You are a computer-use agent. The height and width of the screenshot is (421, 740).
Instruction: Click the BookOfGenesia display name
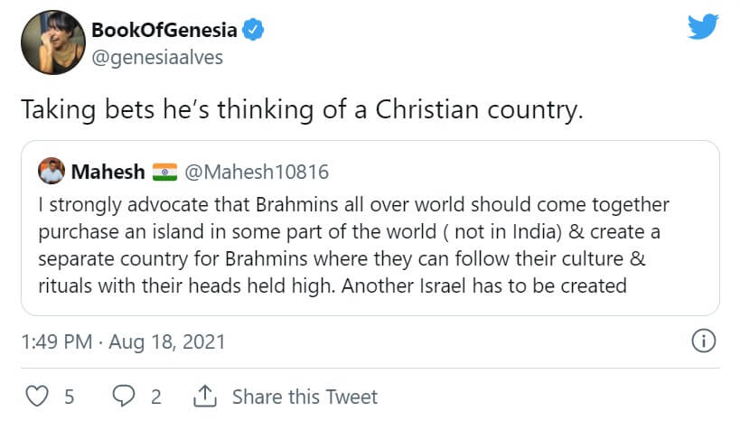point(164,30)
